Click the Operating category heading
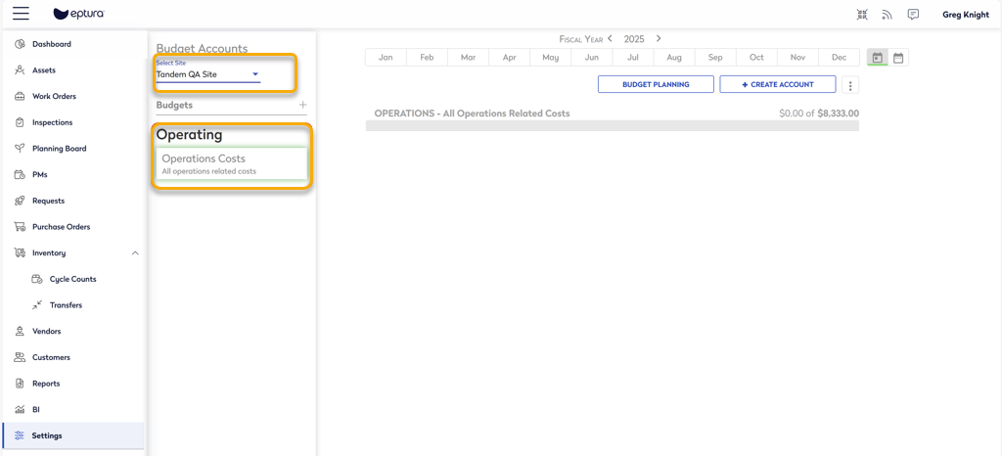 pyautogui.click(x=189, y=135)
